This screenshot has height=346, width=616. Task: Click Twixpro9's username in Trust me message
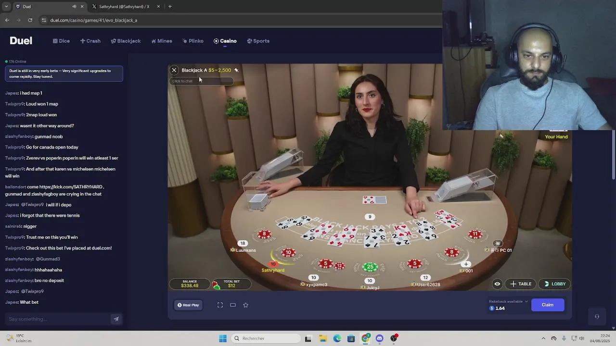14,237
